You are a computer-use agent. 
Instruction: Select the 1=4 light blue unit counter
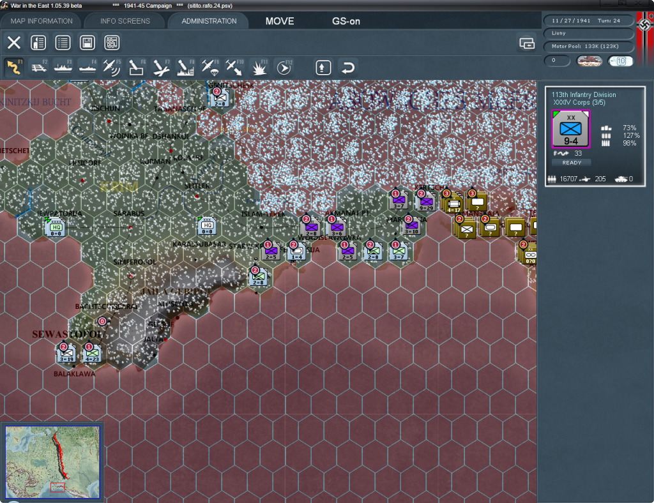click(x=296, y=251)
